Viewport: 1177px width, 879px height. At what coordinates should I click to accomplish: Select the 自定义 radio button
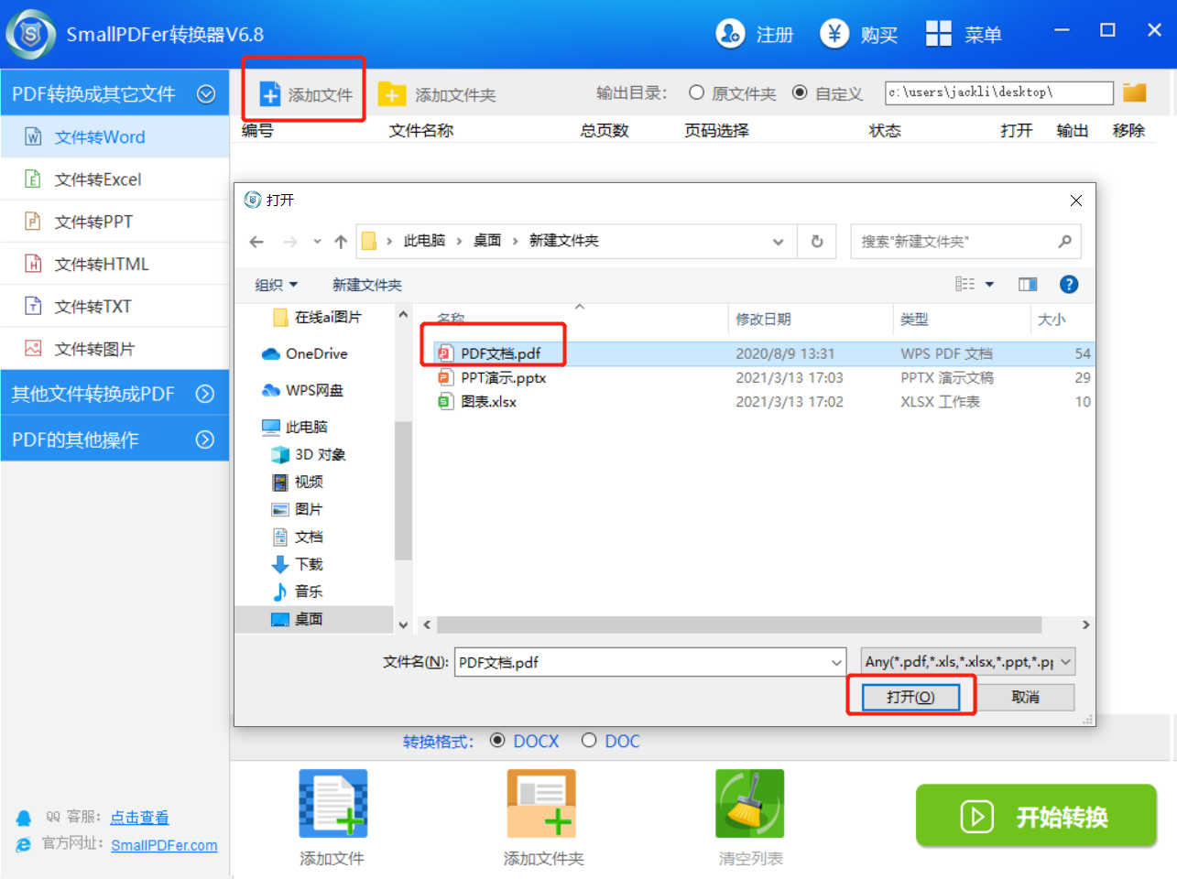[x=800, y=92]
